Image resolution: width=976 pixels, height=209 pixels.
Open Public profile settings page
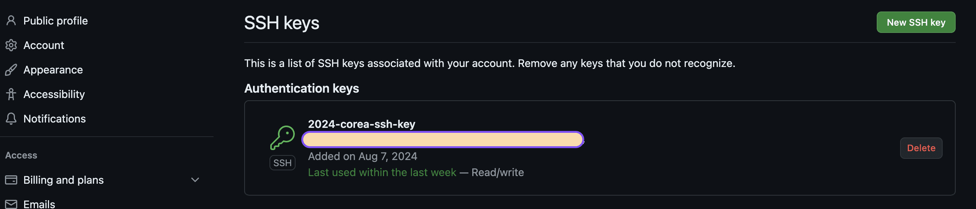click(56, 21)
